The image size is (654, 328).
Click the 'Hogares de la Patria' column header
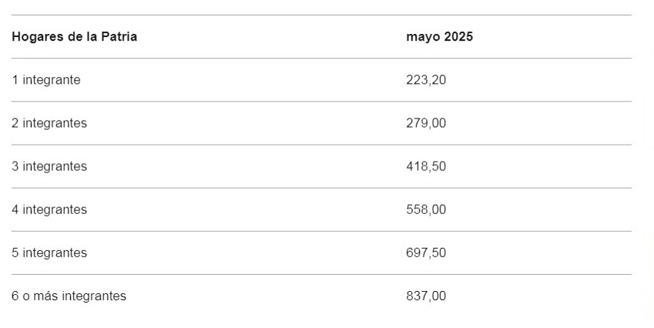point(74,37)
